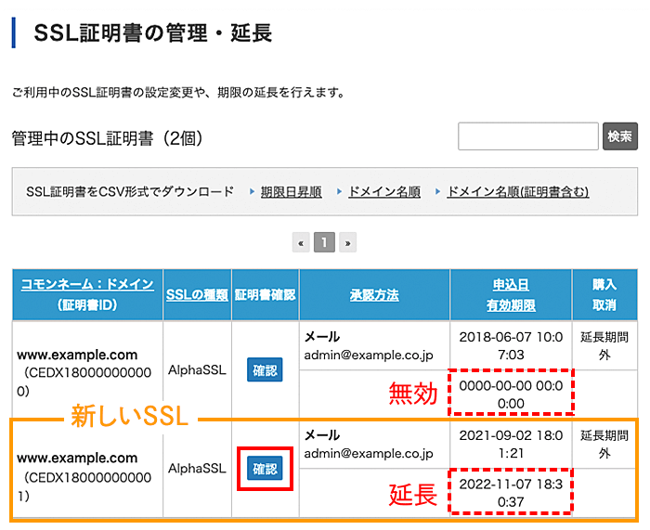The image size is (650, 530).
Task: Click 確認 for the new SSL certificate
Action: (265, 470)
